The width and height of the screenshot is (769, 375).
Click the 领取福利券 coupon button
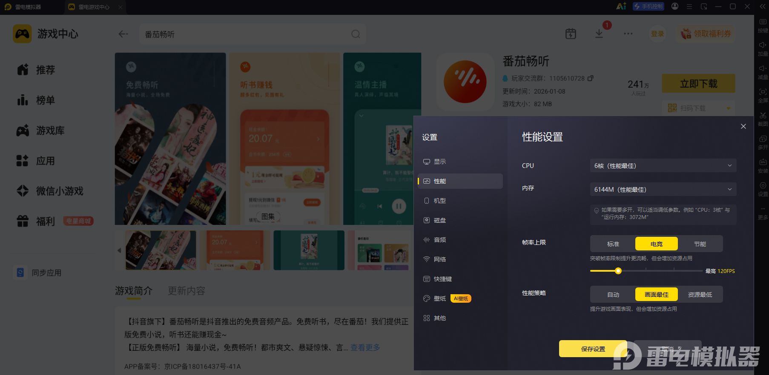[706, 34]
